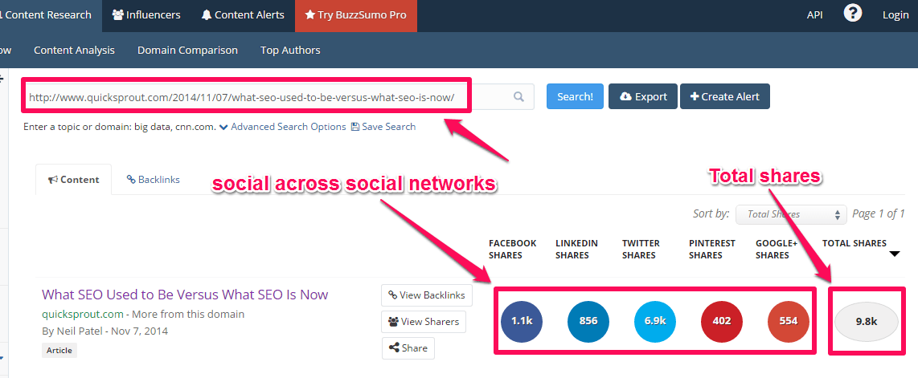Viewport: 918px width, 378px height.
Task: Click the search URL input field
Action: (x=278, y=97)
